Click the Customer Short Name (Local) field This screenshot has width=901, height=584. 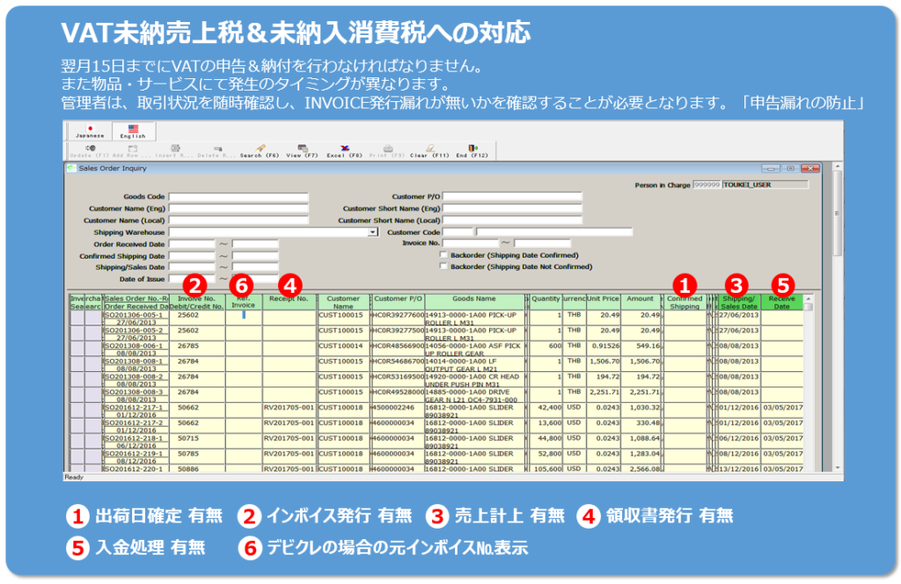pos(512,220)
